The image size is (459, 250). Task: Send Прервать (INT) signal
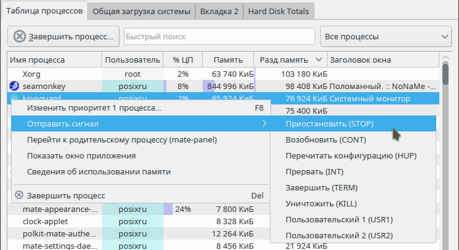pyautogui.click(x=353, y=171)
